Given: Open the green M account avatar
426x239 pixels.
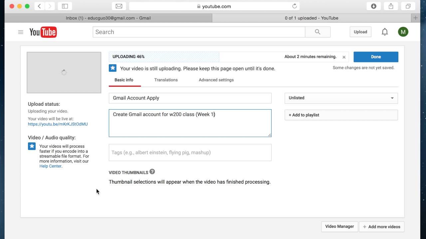Looking at the screenshot, I should click(403, 32).
